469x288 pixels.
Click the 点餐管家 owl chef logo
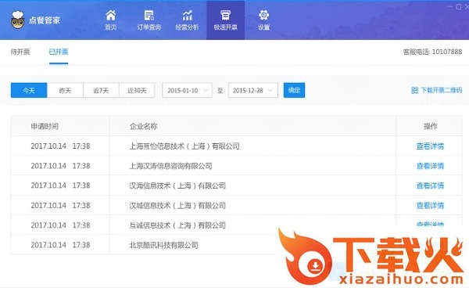[17, 20]
